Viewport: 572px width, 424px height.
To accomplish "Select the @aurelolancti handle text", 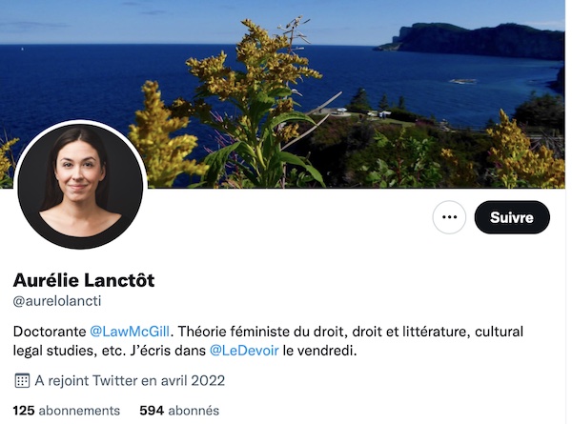I will (x=57, y=301).
